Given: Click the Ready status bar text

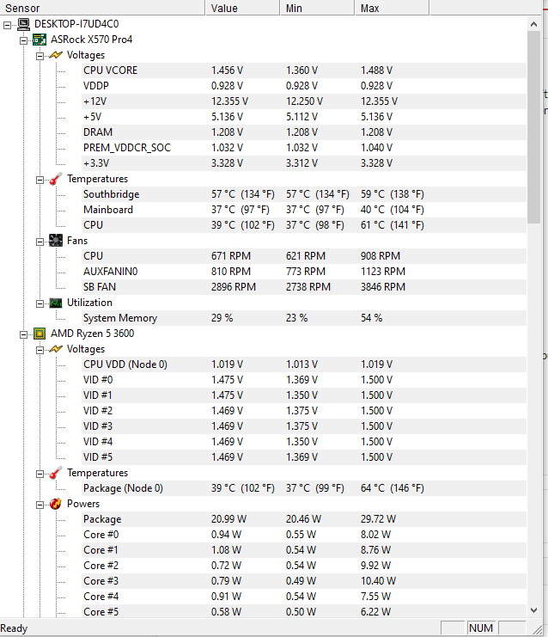Looking at the screenshot, I should point(14,628).
